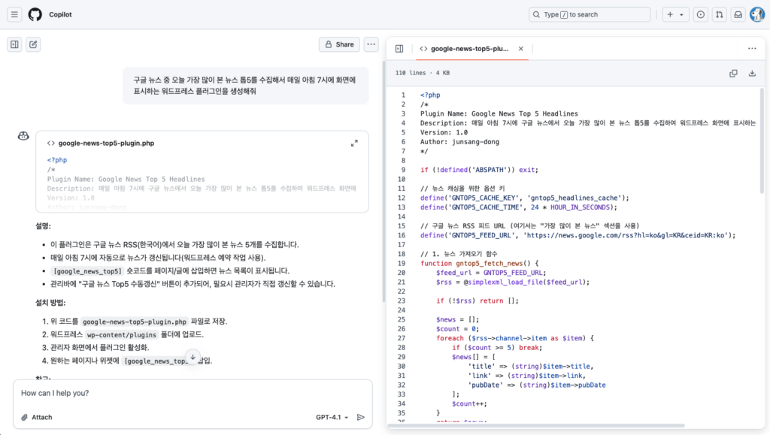Viewport: 770px width, 435px height.
Task: Click the [google_news_top5] shortcode text in bullet list
Action: click(87, 271)
